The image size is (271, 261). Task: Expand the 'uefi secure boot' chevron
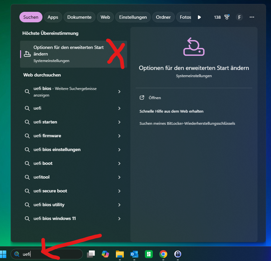[119, 191]
